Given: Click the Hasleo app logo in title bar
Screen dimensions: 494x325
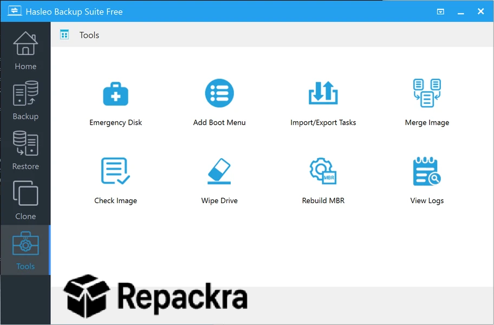Looking at the screenshot, I should (15, 11).
